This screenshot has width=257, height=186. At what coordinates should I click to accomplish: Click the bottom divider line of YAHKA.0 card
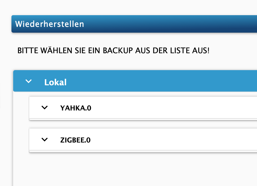pyautogui.click(x=143, y=118)
